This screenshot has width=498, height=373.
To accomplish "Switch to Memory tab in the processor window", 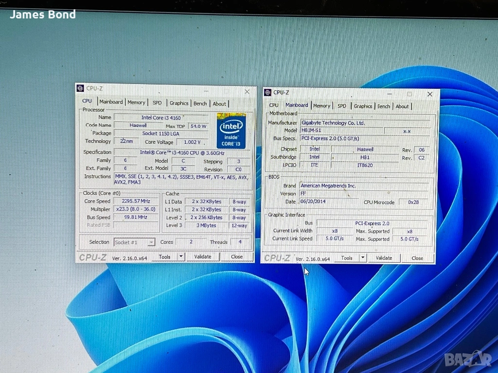I will pos(136,102).
